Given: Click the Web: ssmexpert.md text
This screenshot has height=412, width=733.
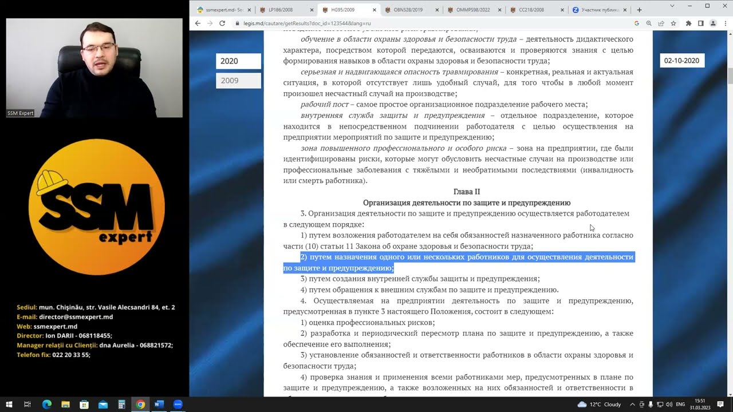Looking at the screenshot, I should coord(47,326).
